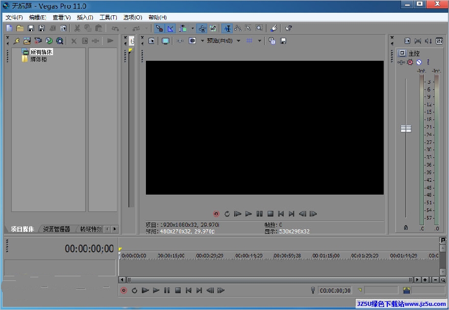The width and height of the screenshot is (449, 310).
Task: Cut selection with the scissors icon
Action: point(77,28)
